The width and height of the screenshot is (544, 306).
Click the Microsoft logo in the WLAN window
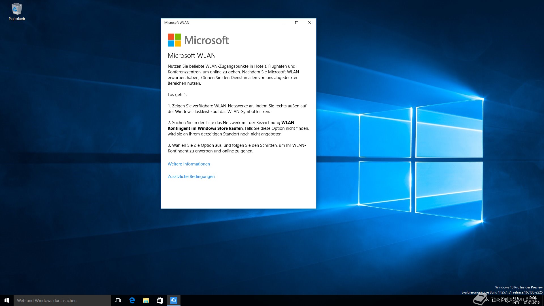pos(198,40)
